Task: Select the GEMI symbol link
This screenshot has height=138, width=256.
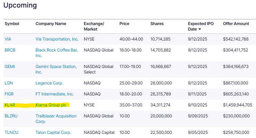Action: [10, 67]
